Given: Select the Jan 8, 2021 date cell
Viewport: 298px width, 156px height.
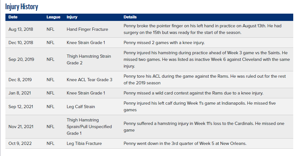Looking at the screenshot, I should 20,93.
